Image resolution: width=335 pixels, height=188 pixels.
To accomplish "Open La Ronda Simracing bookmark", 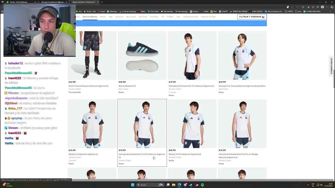I will [127, 11].
